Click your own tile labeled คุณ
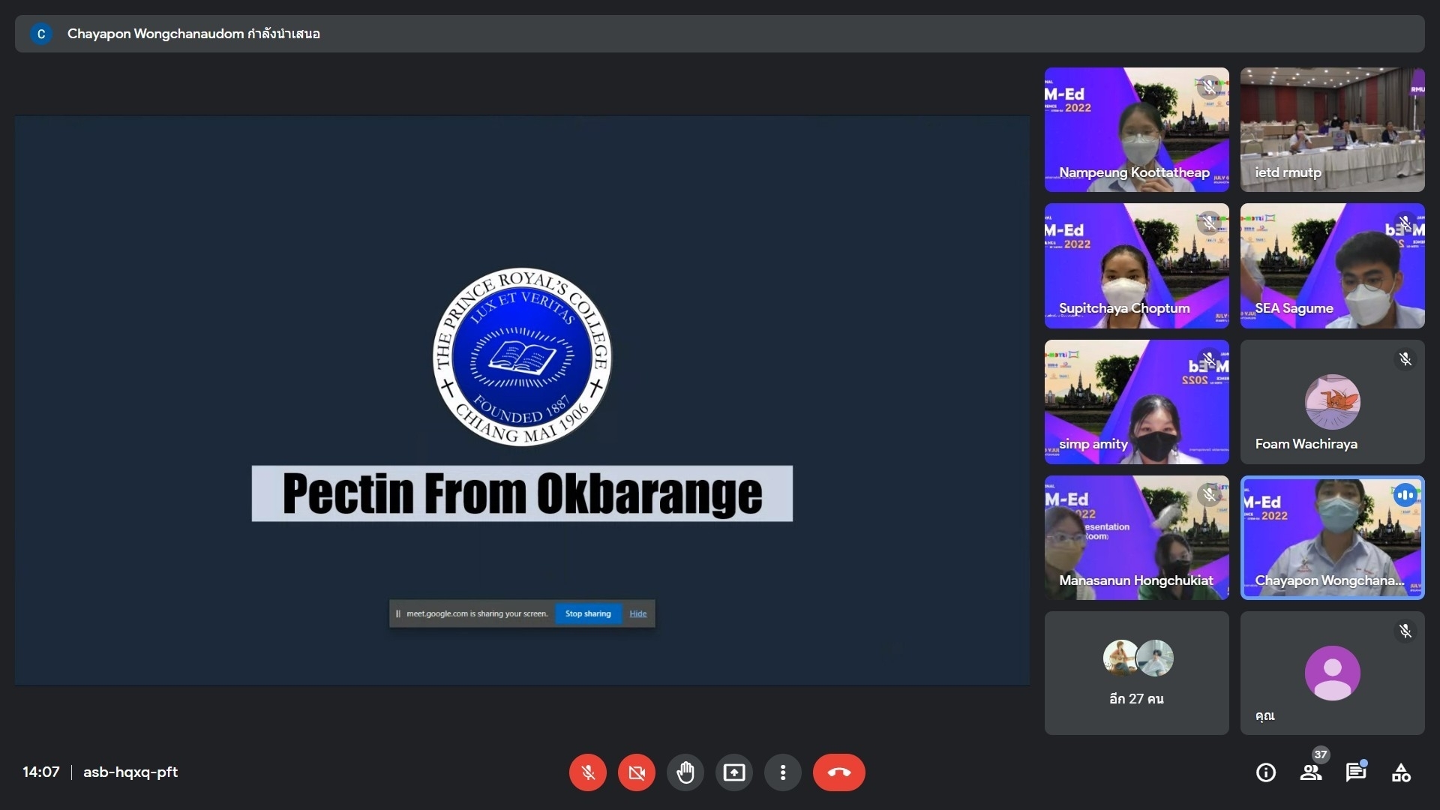The image size is (1440, 810). [x=1333, y=673]
